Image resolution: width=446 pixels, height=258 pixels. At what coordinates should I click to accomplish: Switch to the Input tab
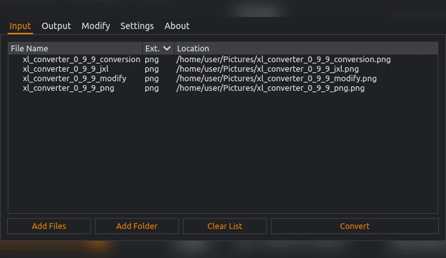tap(20, 26)
